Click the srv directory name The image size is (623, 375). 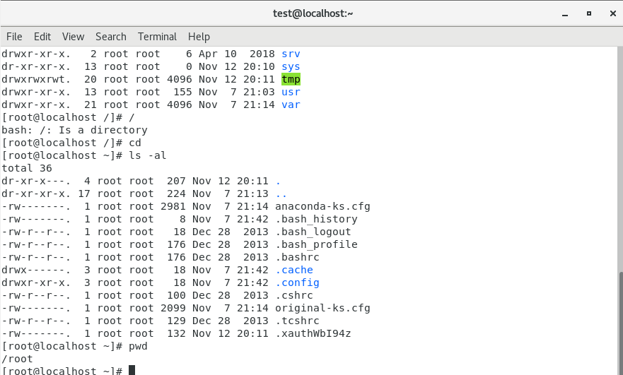pos(291,54)
